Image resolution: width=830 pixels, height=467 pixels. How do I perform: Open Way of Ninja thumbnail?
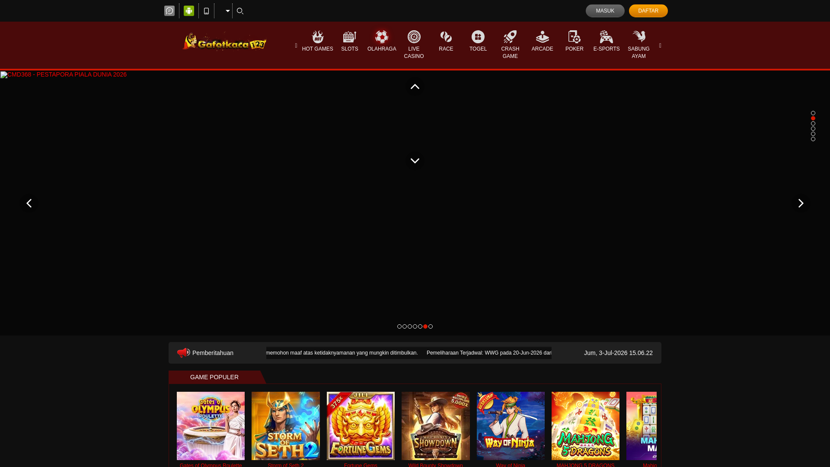click(x=511, y=426)
